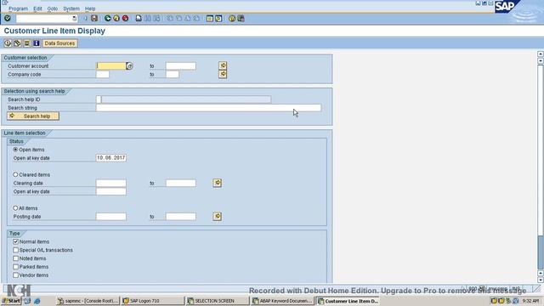544x306 pixels.
Task: Click the Customer account 'to' field
Action: tap(181, 66)
